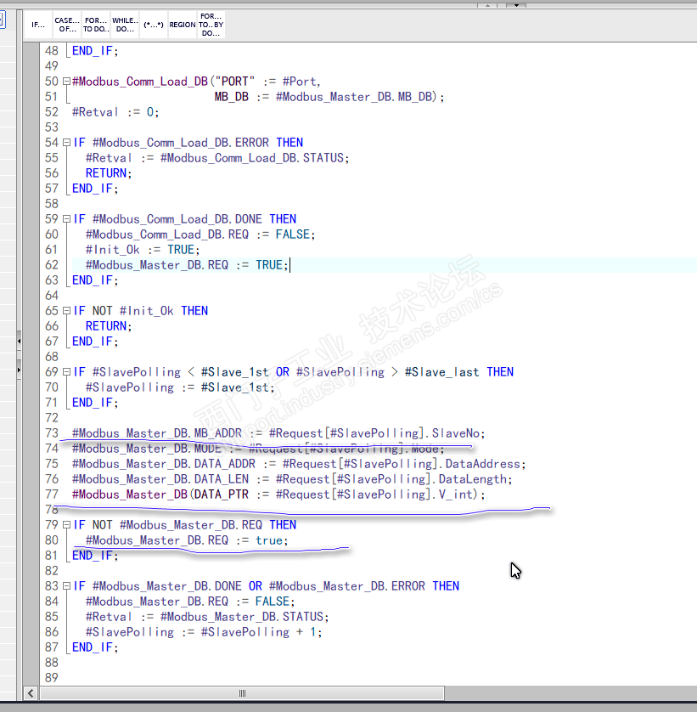Insert a WHILE.. DO... loop template
The image size is (697, 712).
coord(125,25)
